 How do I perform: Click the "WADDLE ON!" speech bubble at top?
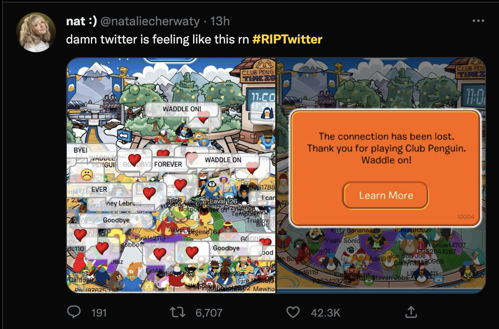[x=182, y=109]
